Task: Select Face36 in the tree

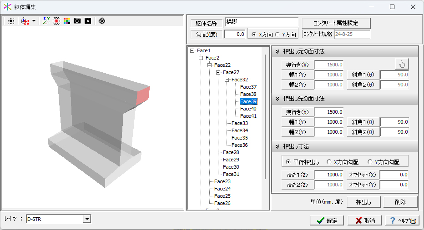Action: (x=240, y=145)
